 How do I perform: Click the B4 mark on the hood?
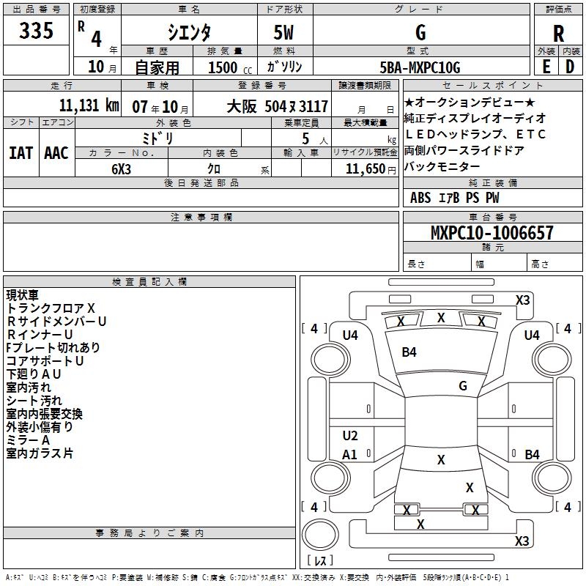click(x=409, y=352)
